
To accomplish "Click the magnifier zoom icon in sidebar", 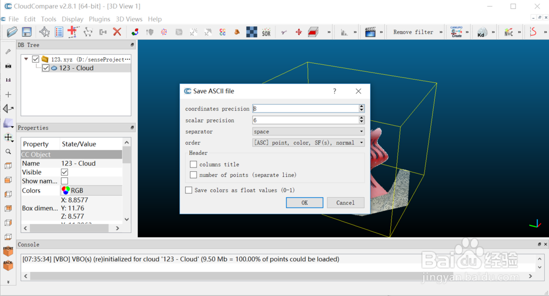I will point(8,152).
